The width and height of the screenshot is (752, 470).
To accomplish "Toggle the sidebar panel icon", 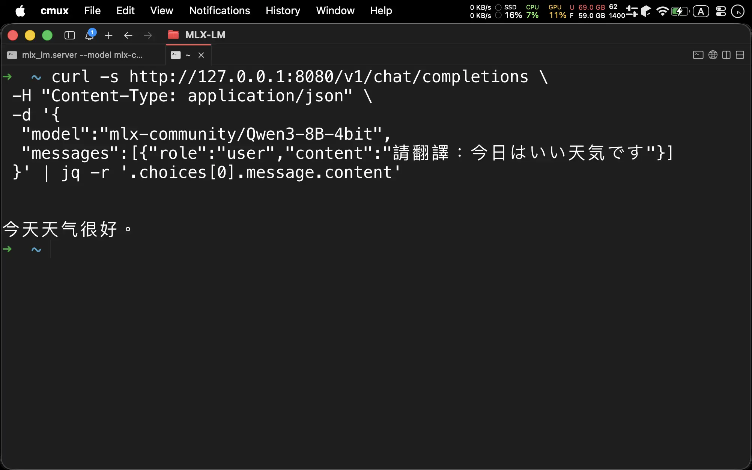I will pyautogui.click(x=70, y=35).
